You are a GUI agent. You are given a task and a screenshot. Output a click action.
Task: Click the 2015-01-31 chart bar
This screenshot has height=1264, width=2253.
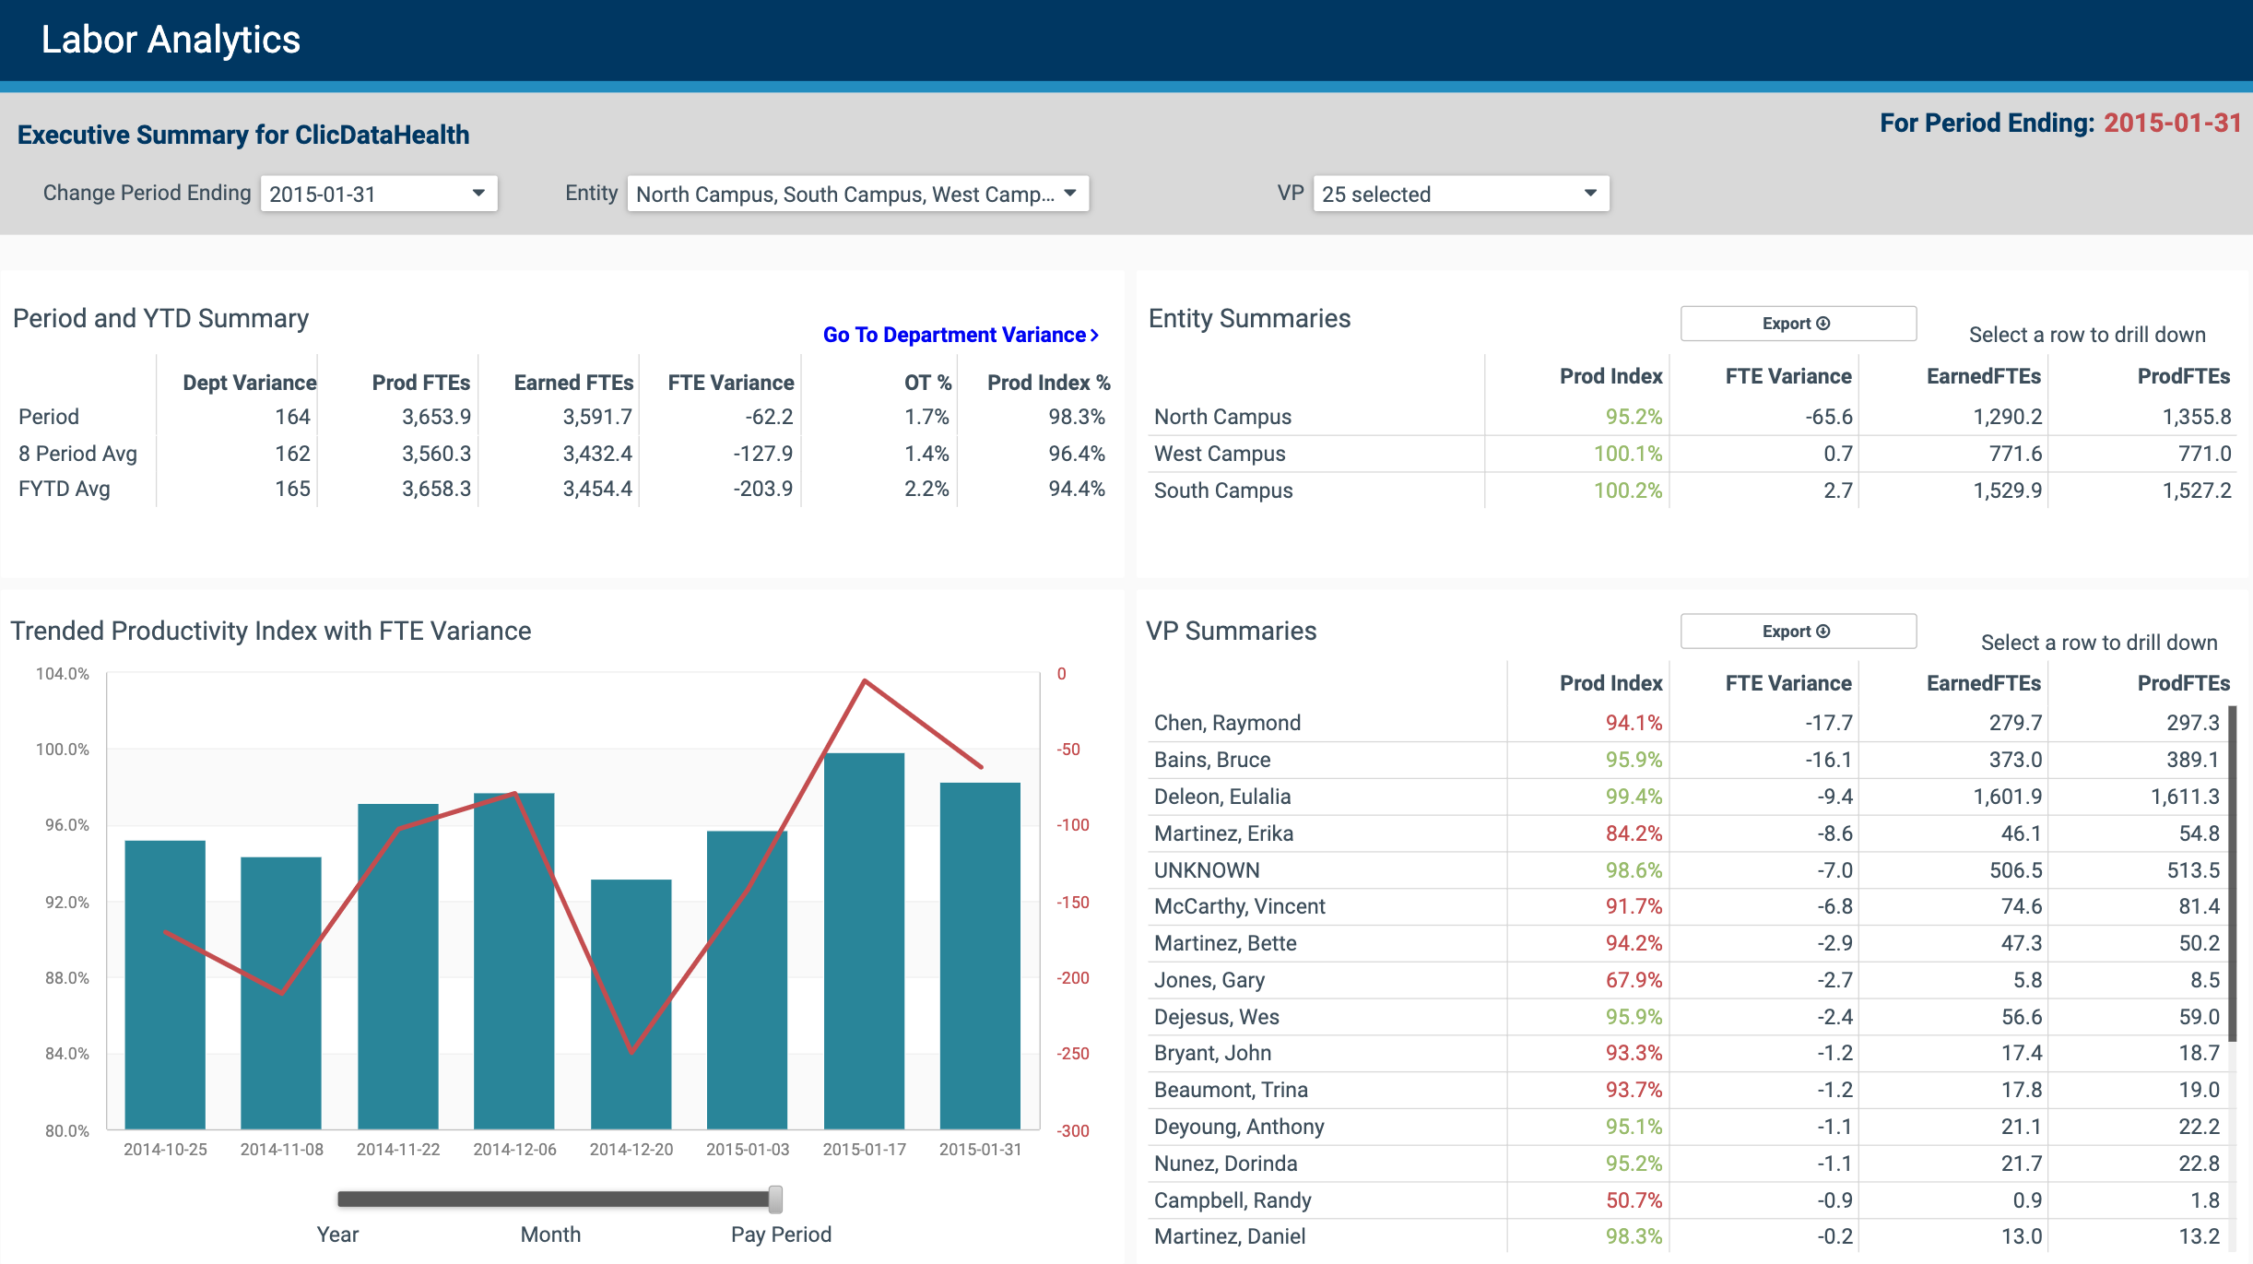point(981,956)
